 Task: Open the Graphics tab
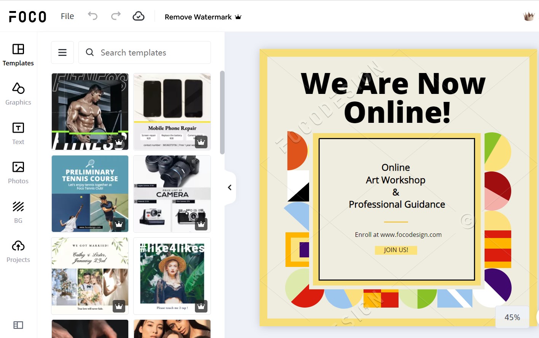(18, 94)
